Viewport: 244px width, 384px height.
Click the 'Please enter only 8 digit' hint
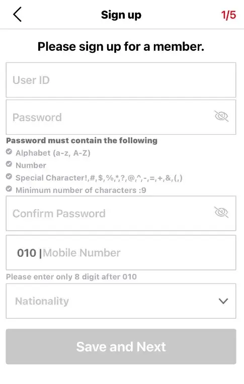point(71,277)
